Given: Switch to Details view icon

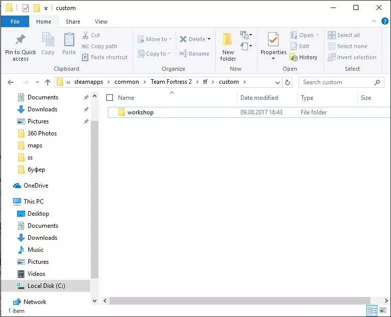Looking at the screenshot, I should (x=372, y=310).
